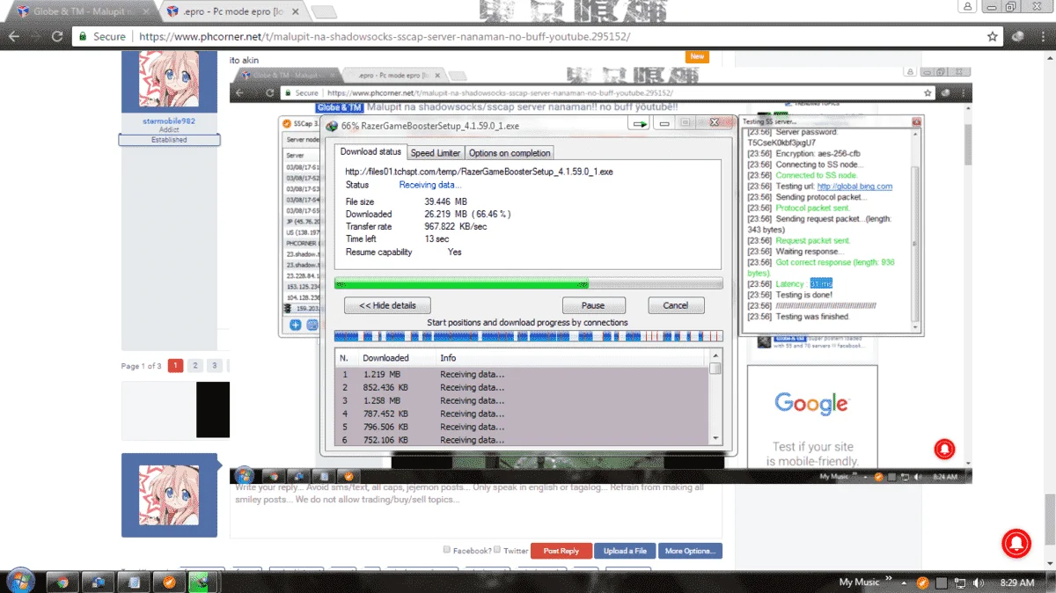Open the Chrome three-dot menu
Viewport: 1056px width, 593px height.
click(1043, 37)
